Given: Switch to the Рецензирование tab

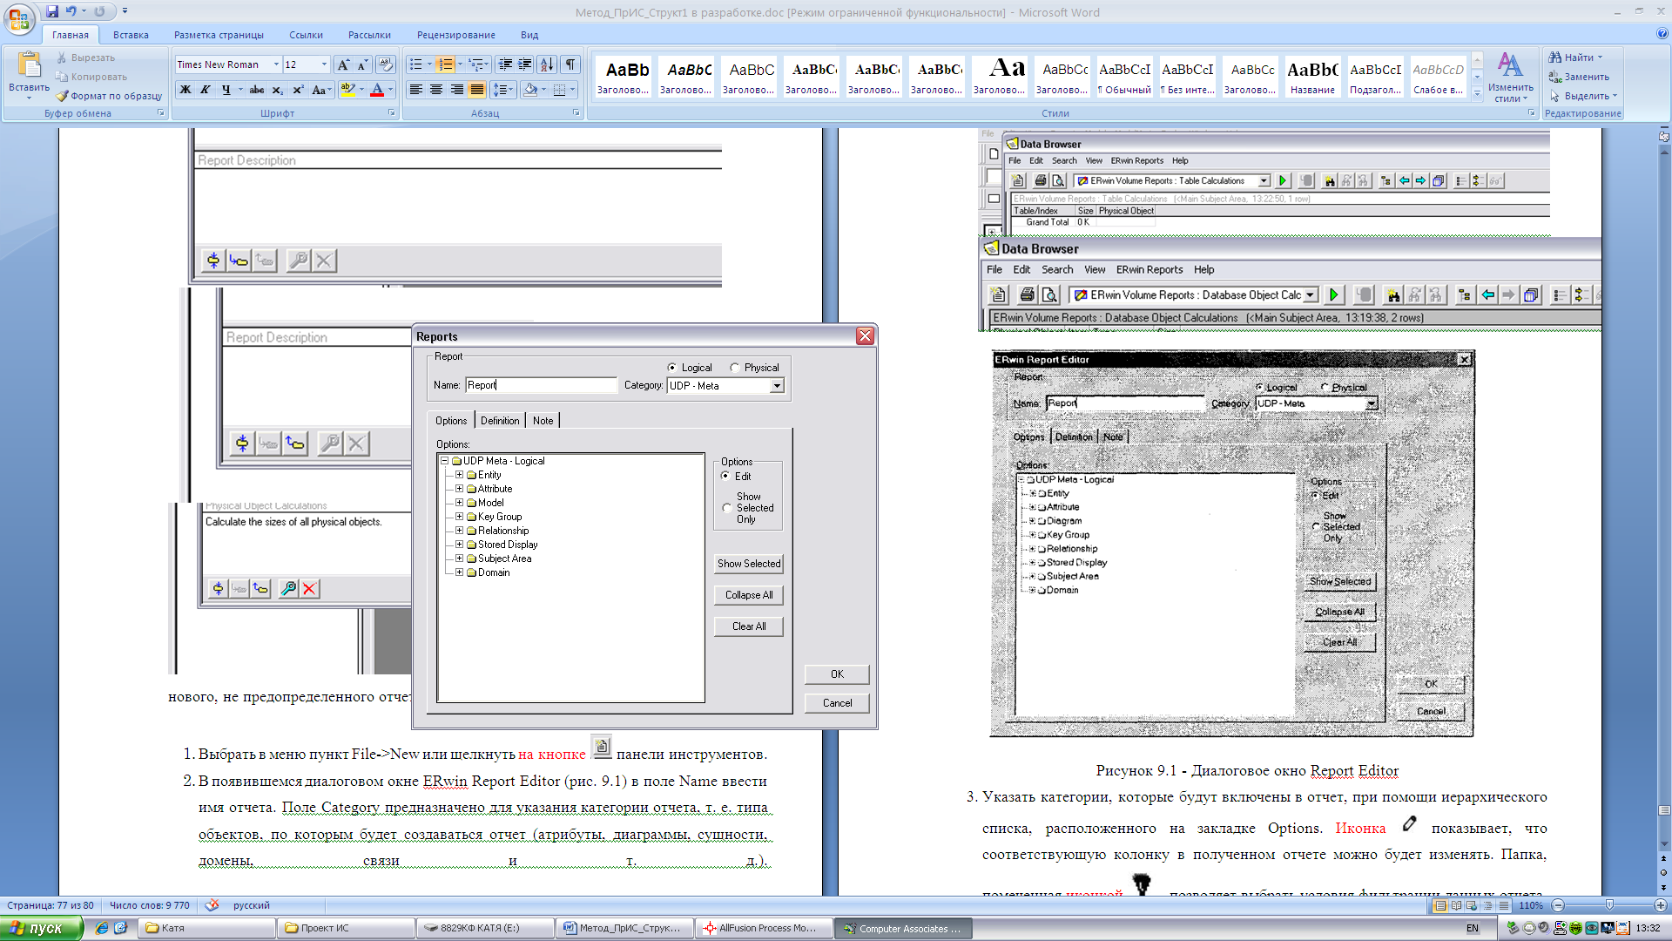Looking at the screenshot, I should [455, 35].
